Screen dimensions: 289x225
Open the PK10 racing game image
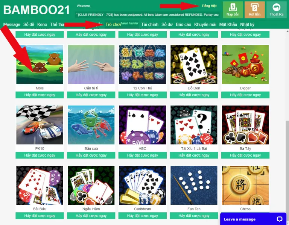(40, 125)
